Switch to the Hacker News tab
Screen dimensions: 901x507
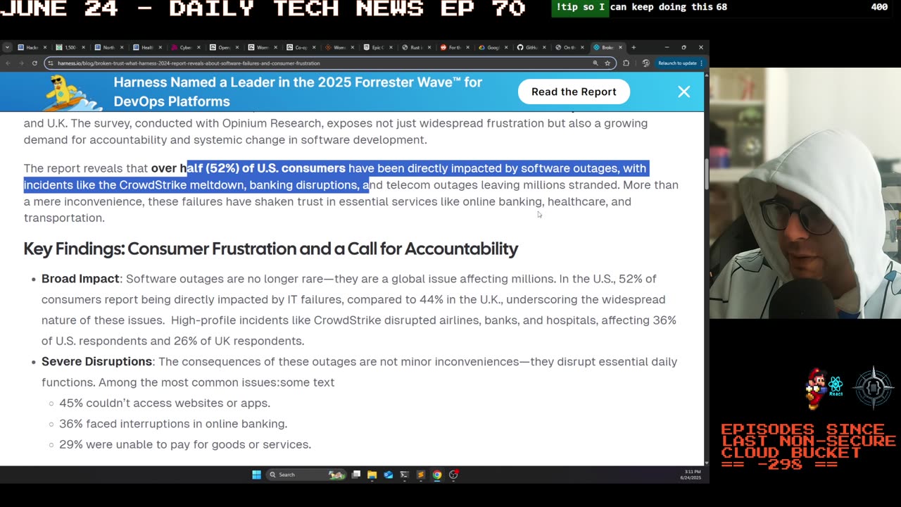(31, 47)
